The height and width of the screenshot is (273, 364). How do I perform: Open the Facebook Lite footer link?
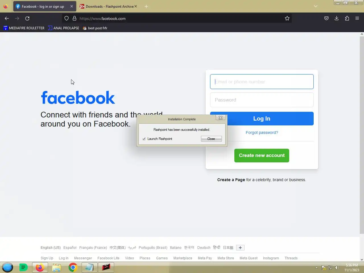(108, 258)
